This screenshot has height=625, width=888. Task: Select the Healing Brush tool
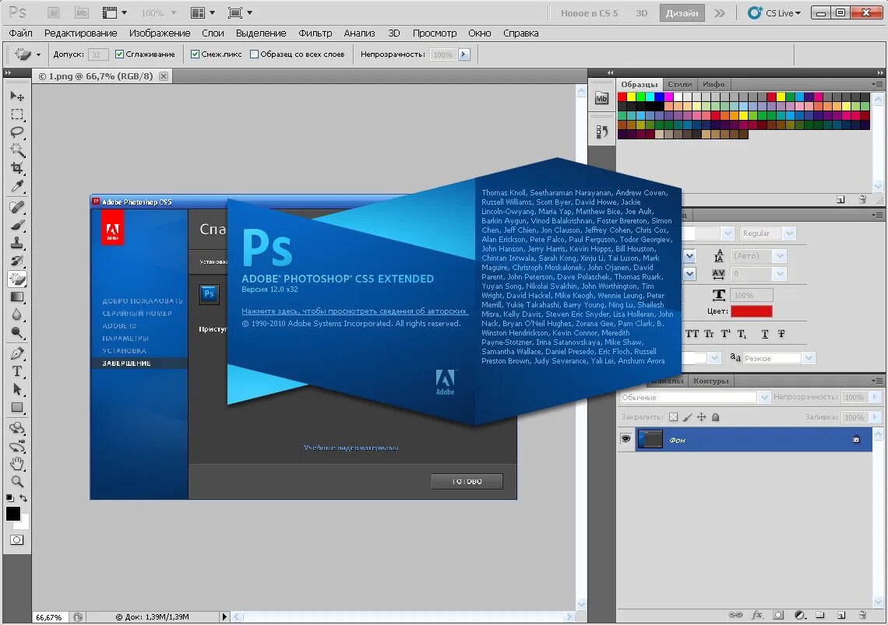[17, 207]
